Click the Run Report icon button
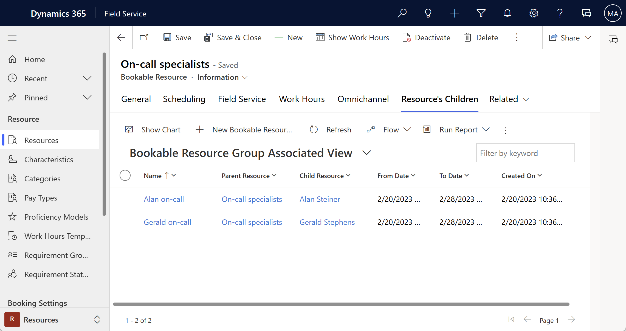 coord(427,130)
